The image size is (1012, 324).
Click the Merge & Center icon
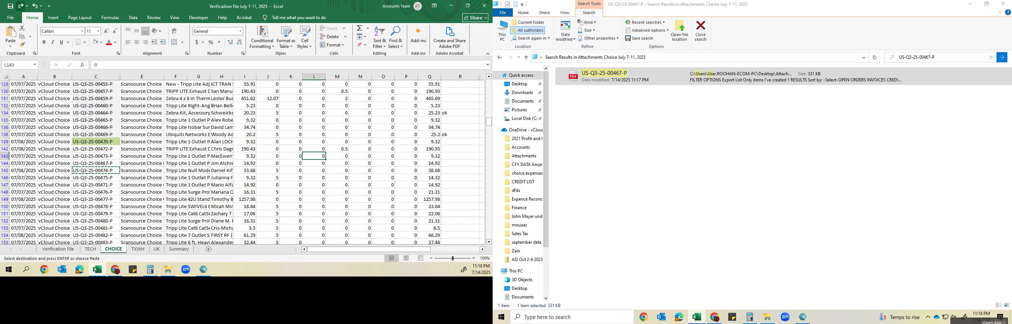(175, 42)
